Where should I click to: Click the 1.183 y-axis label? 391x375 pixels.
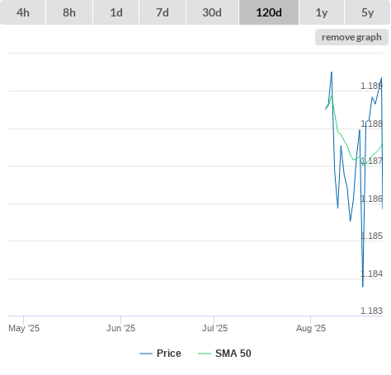(x=371, y=311)
